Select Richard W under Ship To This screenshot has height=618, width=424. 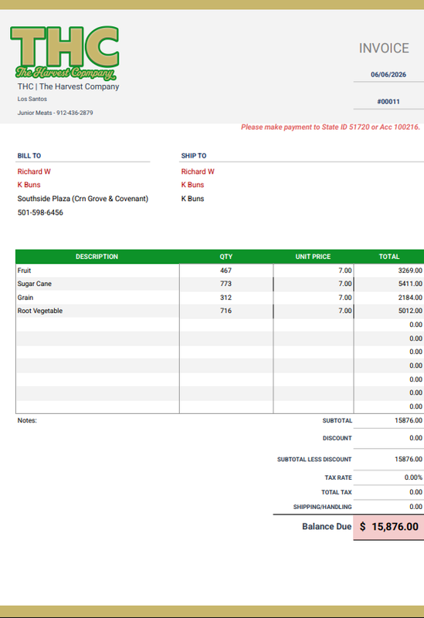tap(198, 171)
